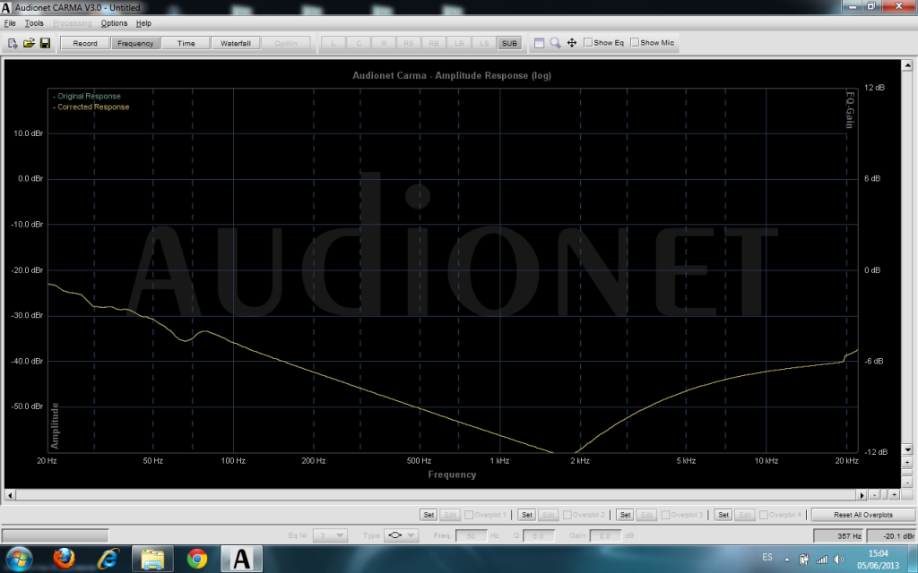Screen dimensions: 918x573
Task: Switch to the Time view
Action: [x=186, y=43]
